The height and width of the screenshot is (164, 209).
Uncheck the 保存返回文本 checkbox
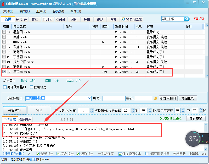click(120, 154)
